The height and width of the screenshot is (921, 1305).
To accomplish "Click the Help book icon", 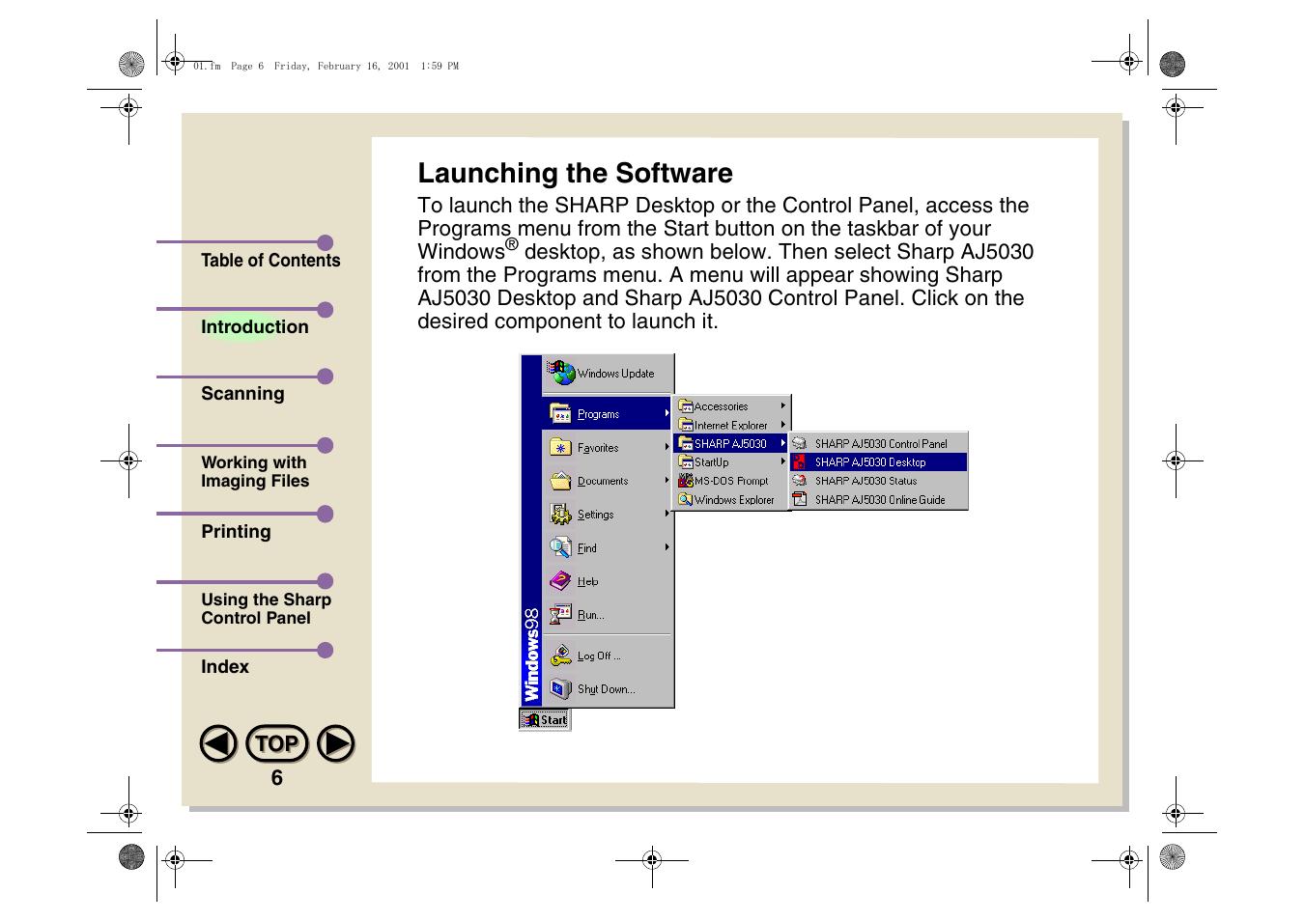I will (560, 581).
